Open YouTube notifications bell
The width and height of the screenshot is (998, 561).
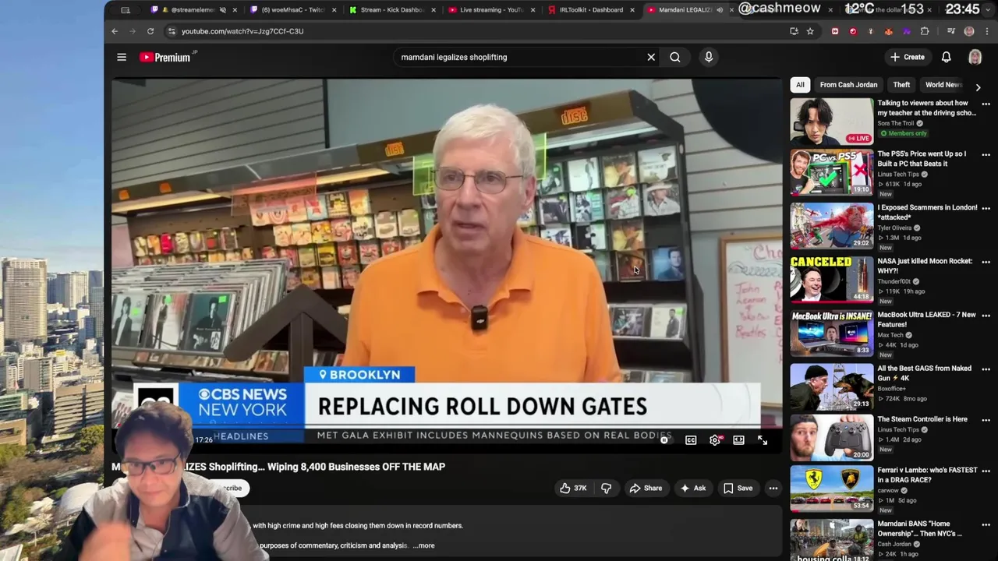[x=946, y=57]
